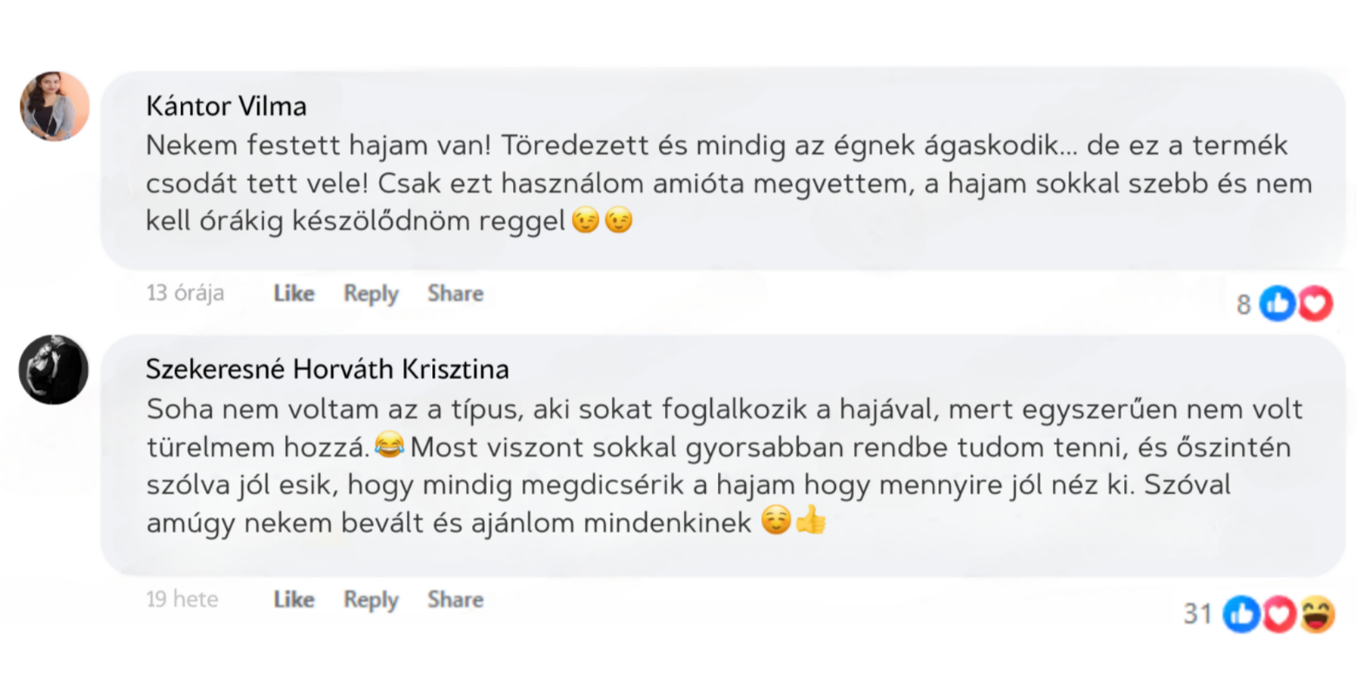Click Szekeresné Horváth Krisztina's profile picture

click(x=54, y=369)
